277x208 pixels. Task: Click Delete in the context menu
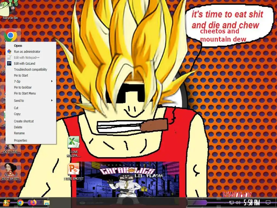tap(31, 127)
